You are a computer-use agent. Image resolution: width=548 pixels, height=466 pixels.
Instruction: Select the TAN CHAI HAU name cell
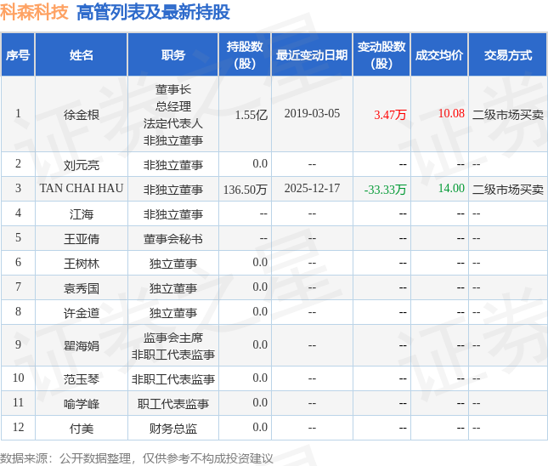tap(82, 189)
